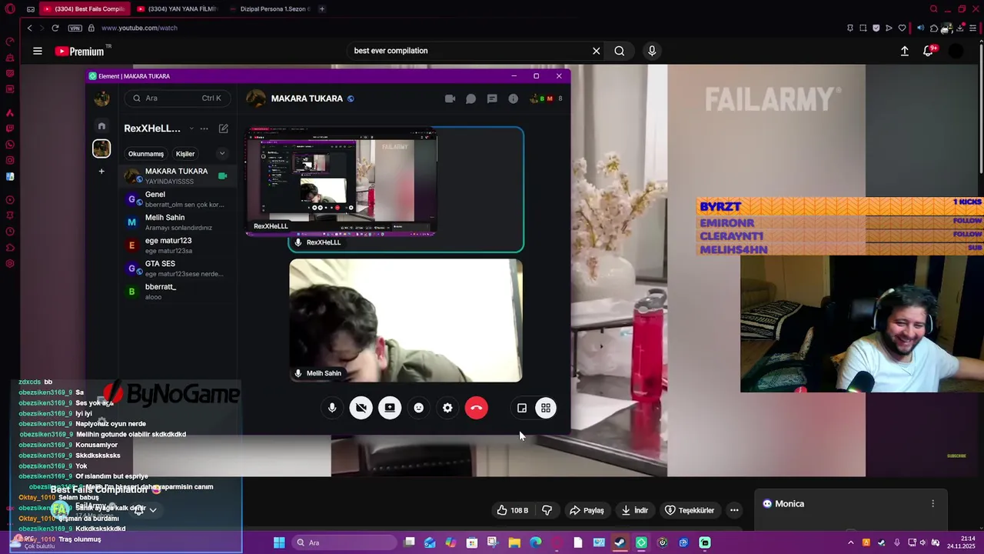The height and width of the screenshot is (554, 984).
Task: Open the YouTube hamburger guide menu
Action: tap(38, 51)
